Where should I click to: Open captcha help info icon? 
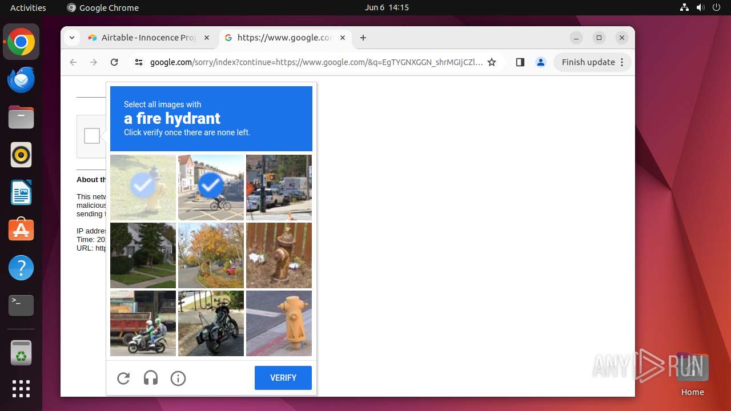(x=178, y=378)
